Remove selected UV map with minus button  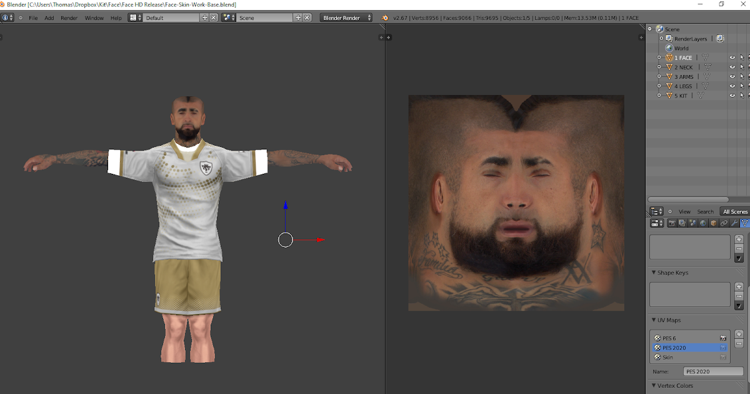tap(738, 343)
